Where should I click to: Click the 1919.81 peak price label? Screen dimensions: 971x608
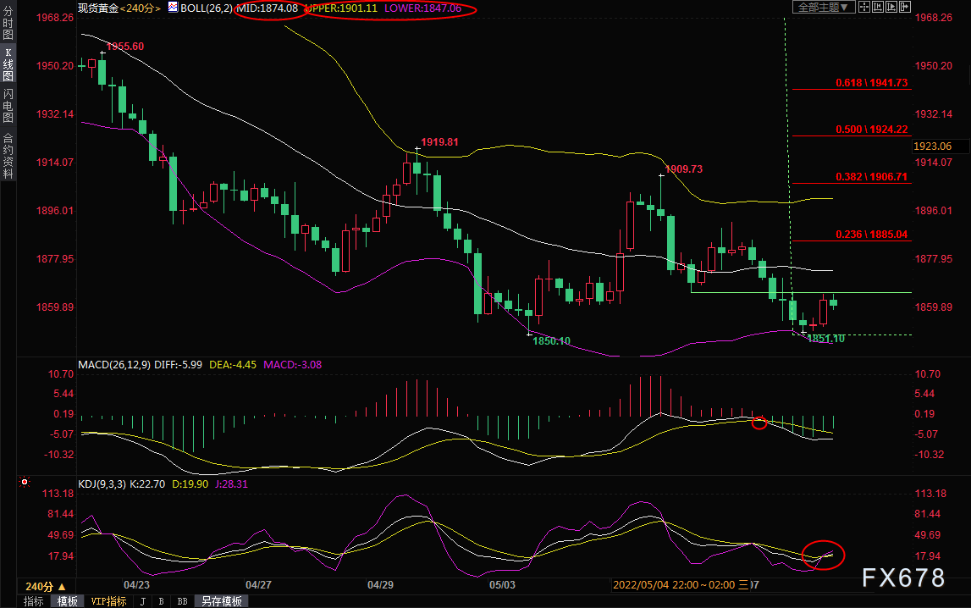(439, 141)
